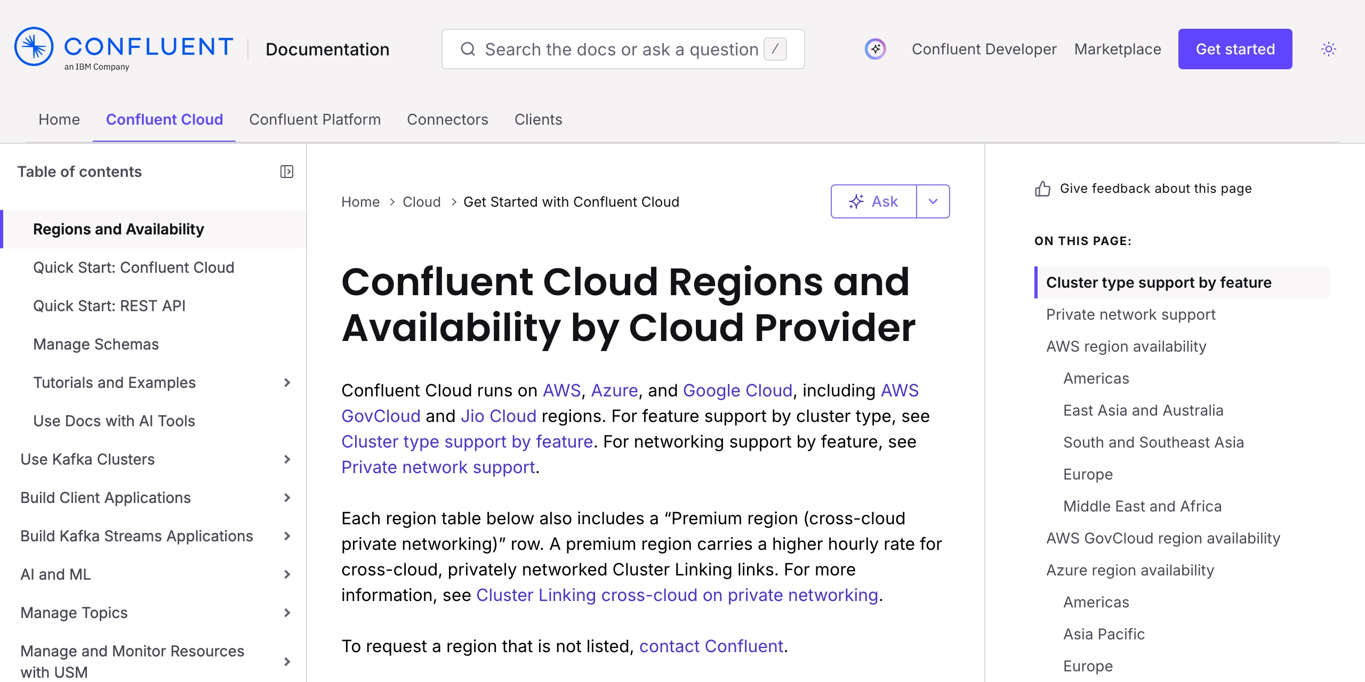
Task: Focus the docs search field
Action: click(623, 49)
